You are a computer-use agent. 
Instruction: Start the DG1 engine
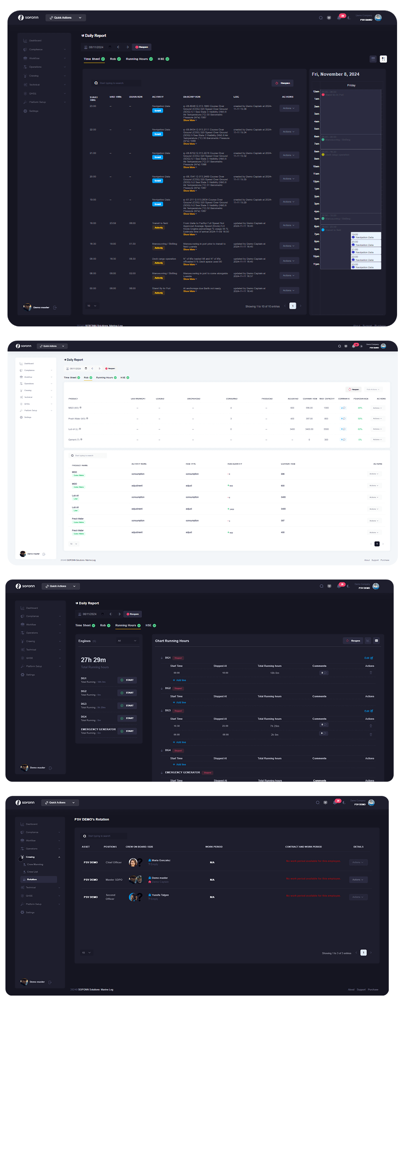[x=127, y=680]
